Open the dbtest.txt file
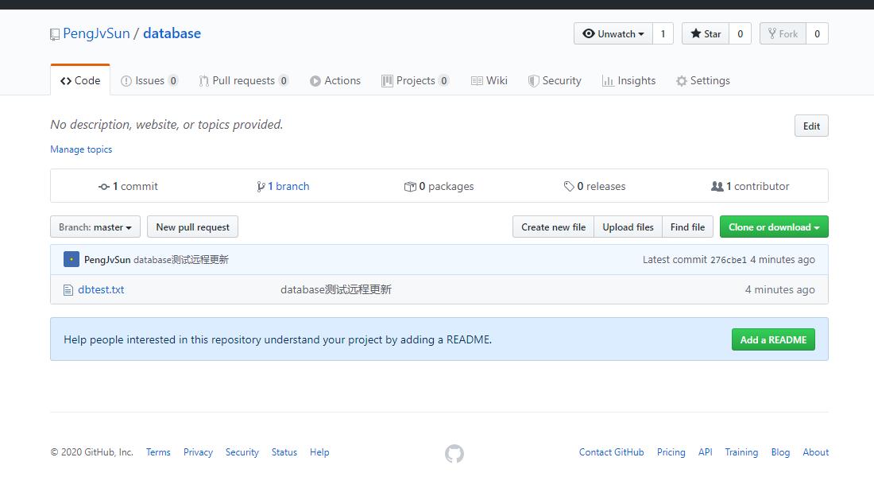The image size is (874, 496). click(100, 289)
